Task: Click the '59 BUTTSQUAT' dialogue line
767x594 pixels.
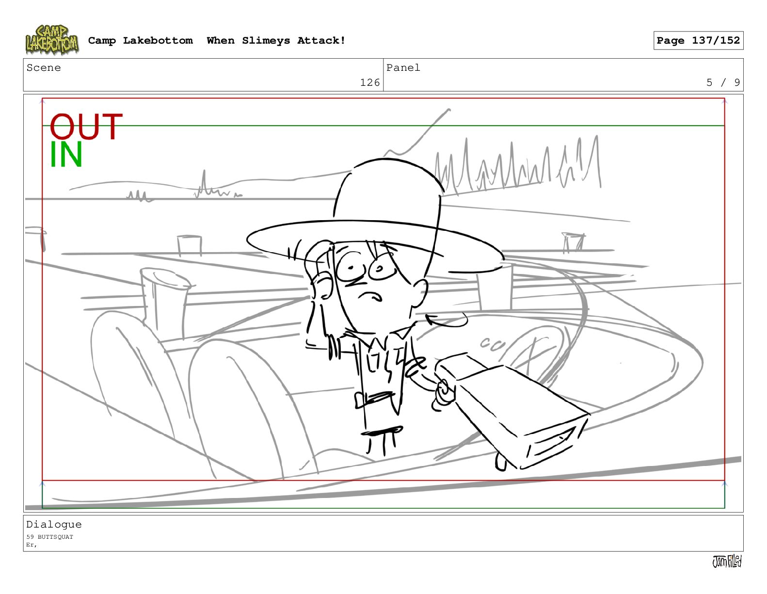Action: click(50, 537)
